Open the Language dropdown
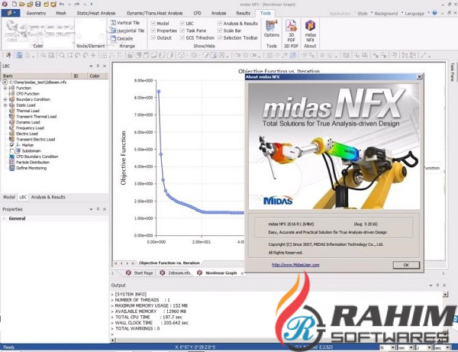 [417, 14]
